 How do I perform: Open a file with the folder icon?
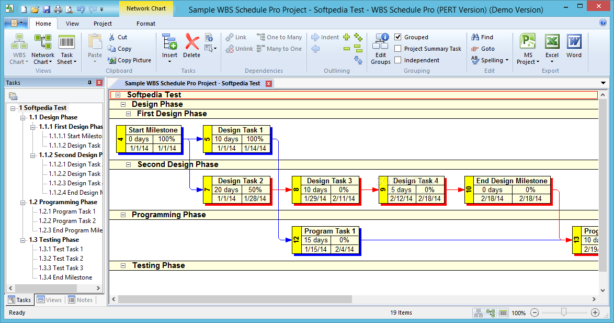click(x=35, y=9)
